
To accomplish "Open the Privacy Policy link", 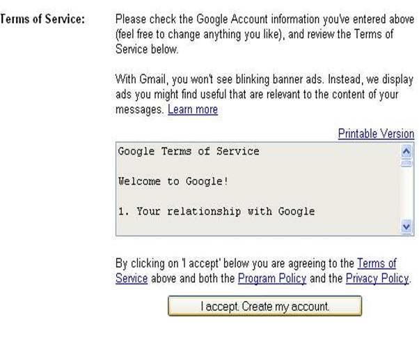I will click(x=377, y=279).
